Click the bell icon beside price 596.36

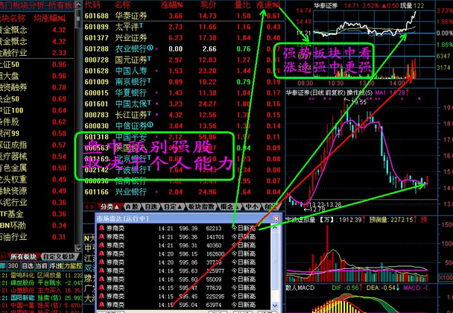[x=101, y=237]
